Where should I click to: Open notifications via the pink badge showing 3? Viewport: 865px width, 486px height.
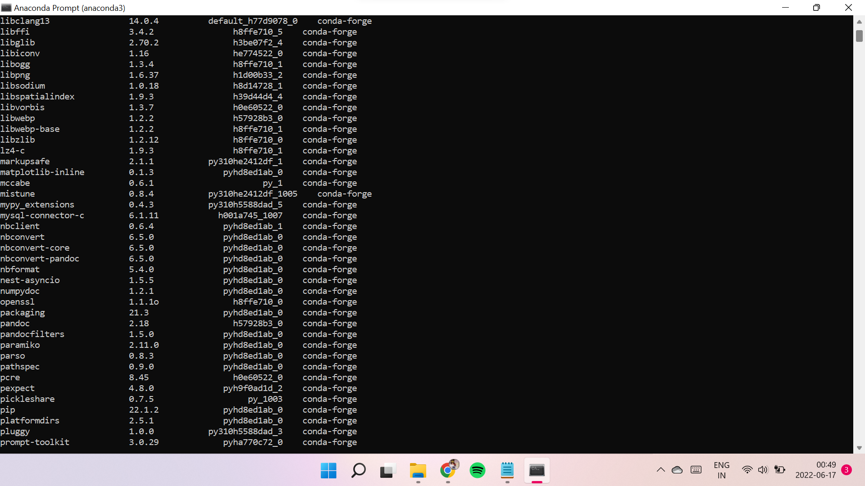coord(846,470)
